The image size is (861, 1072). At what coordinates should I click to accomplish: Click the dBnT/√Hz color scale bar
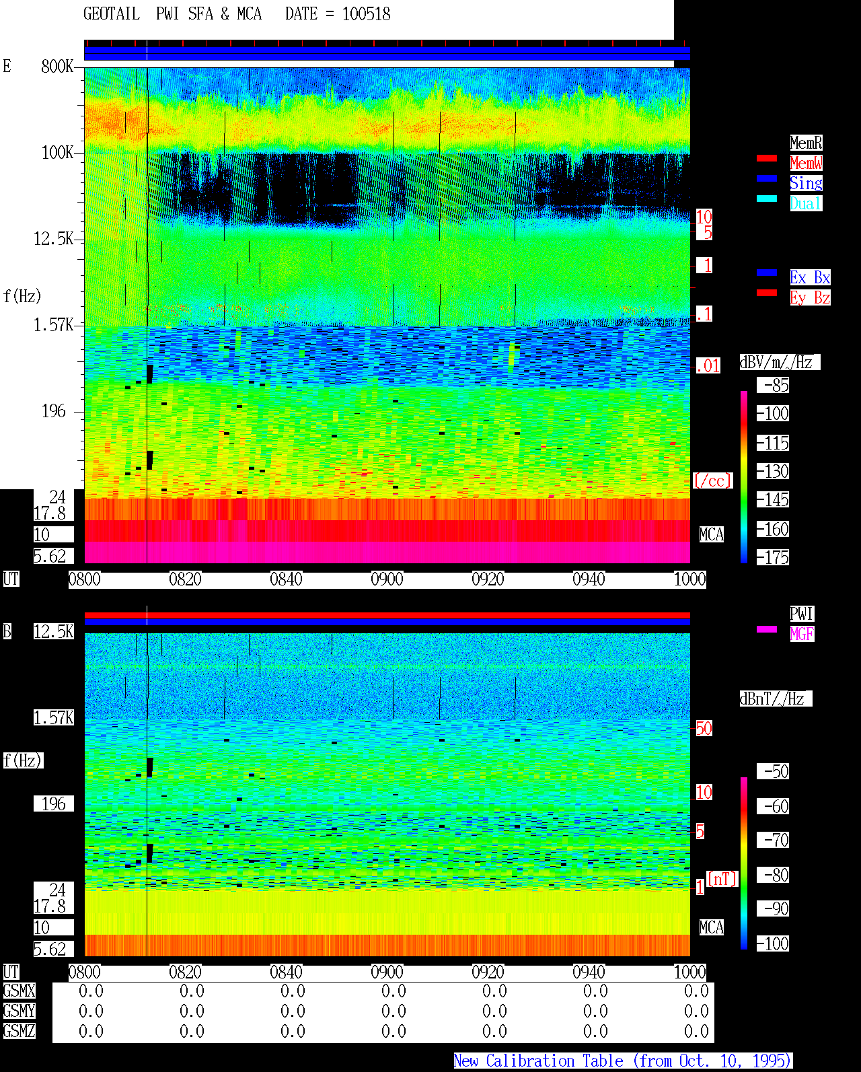(x=744, y=863)
